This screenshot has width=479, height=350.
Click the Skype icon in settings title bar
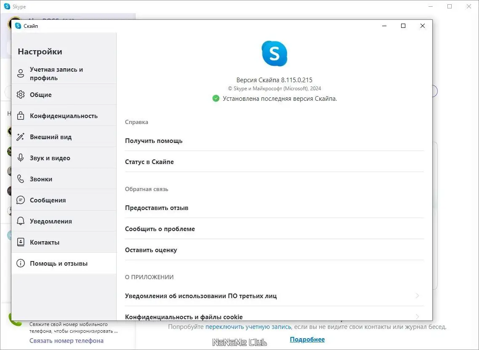[18, 26]
